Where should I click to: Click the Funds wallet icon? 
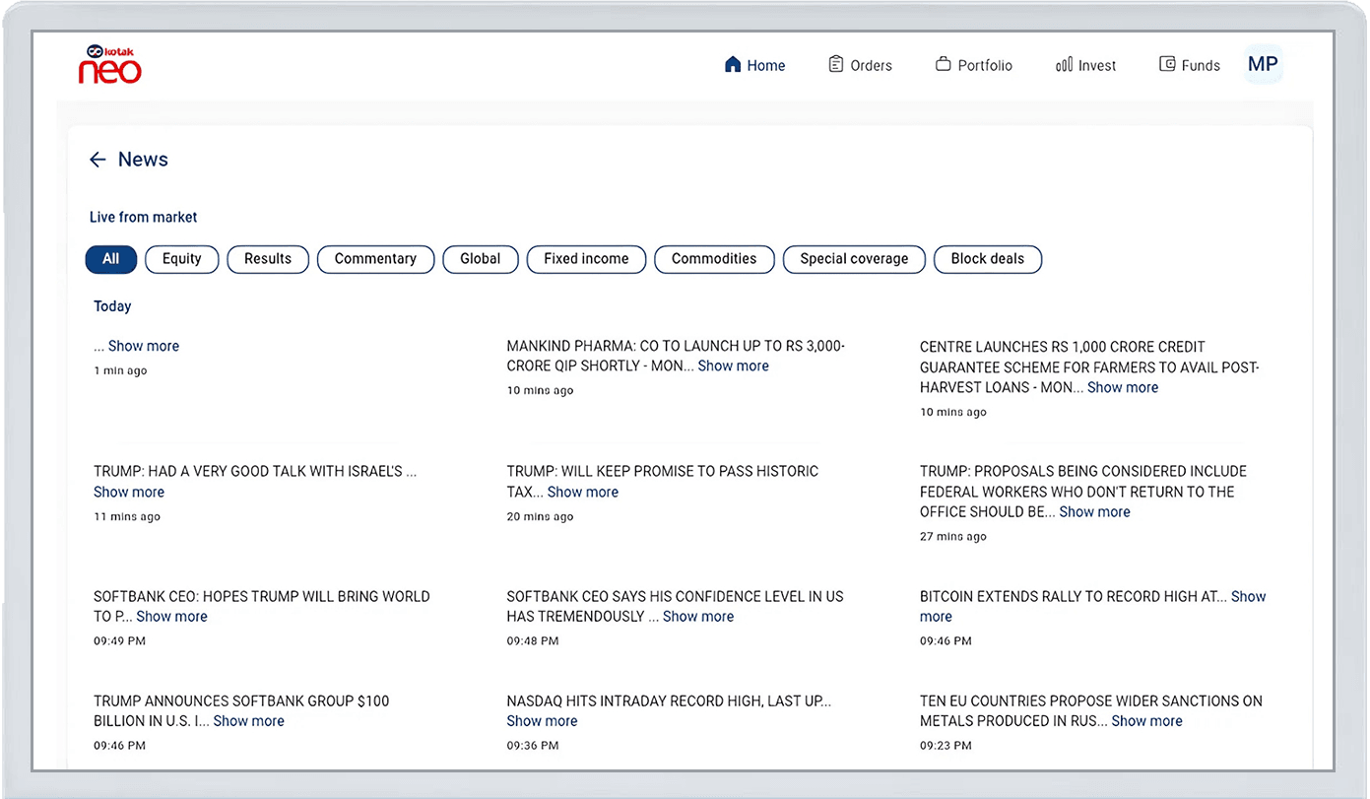point(1167,65)
